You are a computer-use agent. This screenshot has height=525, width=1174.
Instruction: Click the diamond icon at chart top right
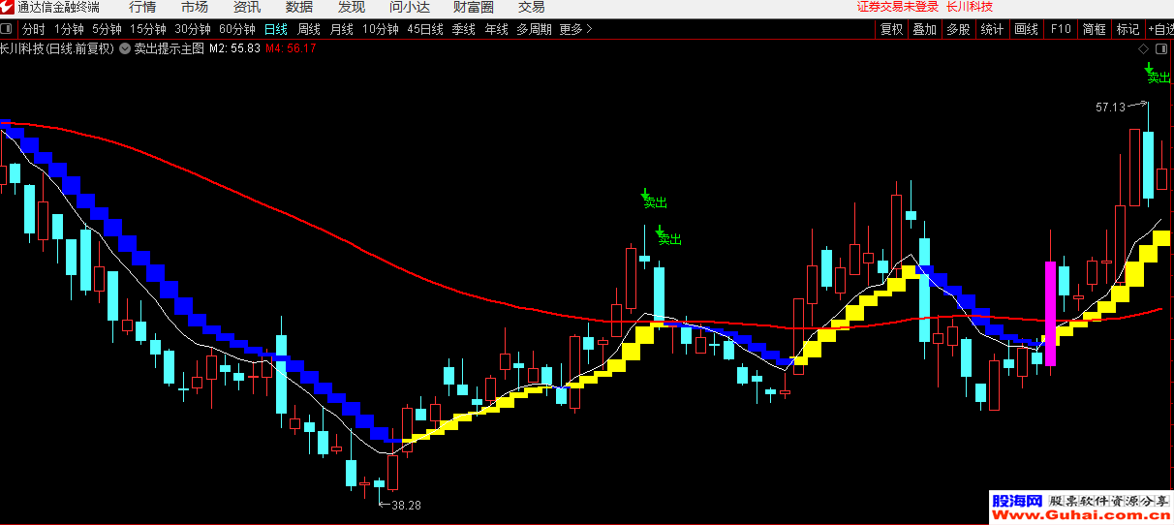[x=1144, y=47]
